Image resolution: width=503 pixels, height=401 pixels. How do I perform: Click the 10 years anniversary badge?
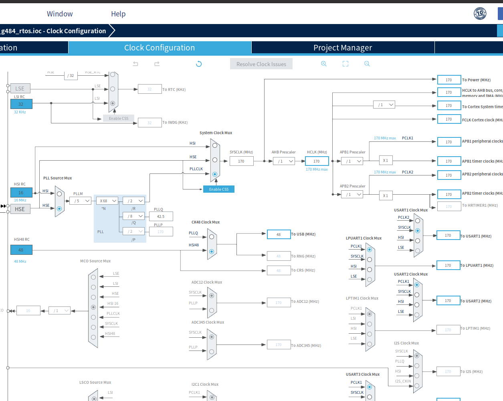(x=480, y=14)
